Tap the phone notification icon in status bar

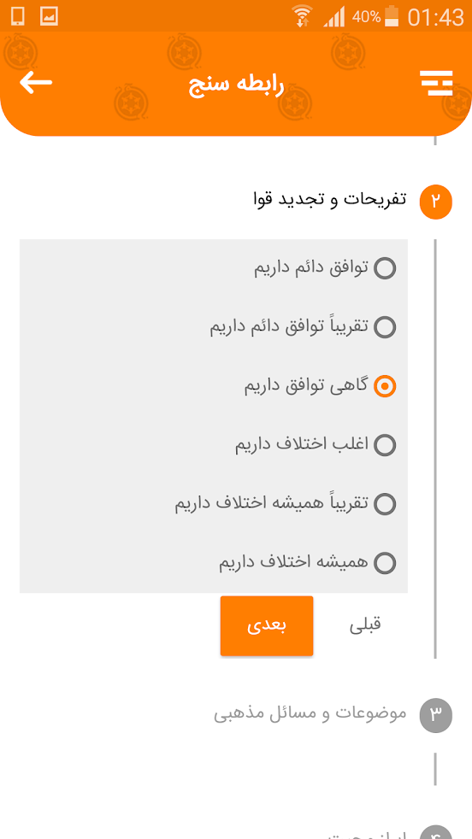(x=18, y=16)
